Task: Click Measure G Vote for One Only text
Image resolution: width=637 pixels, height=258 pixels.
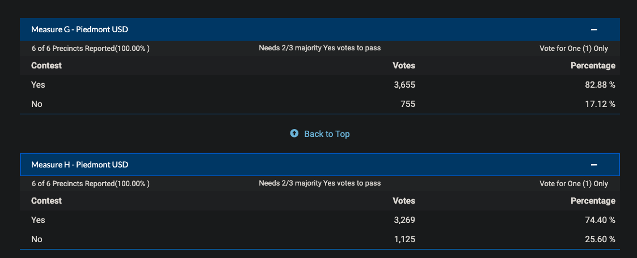Action: pyautogui.click(x=573, y=49)
